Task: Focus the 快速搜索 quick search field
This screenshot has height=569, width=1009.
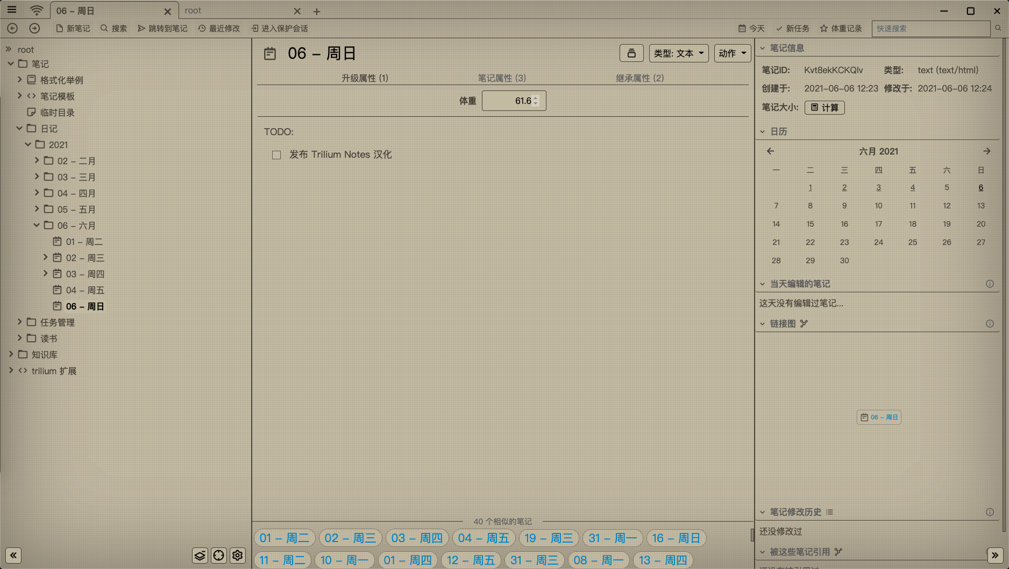Action: pyautogui.click(x=930, y=28)
